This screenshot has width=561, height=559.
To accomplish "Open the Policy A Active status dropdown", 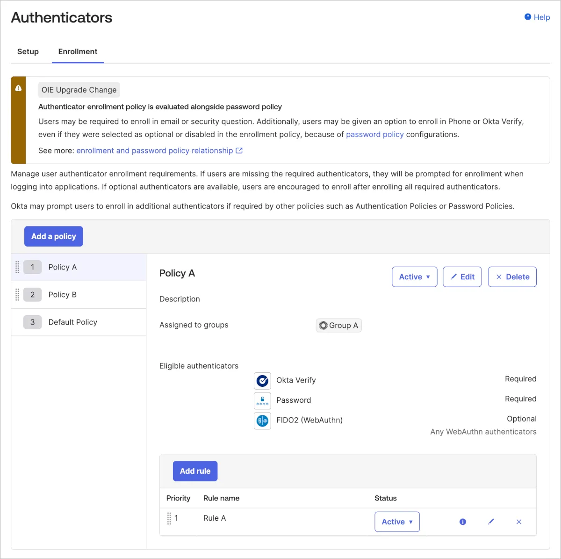I will click(x=414, y=277).
